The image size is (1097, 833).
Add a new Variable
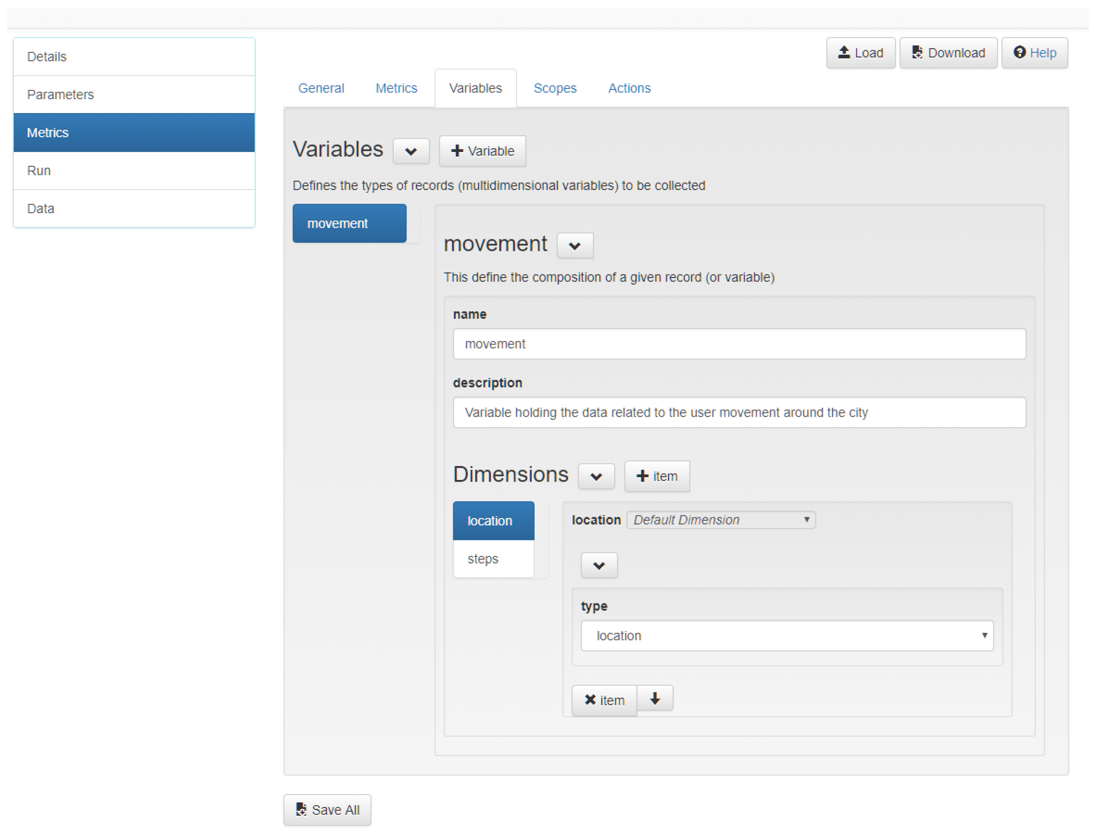(x=482, y=151)
